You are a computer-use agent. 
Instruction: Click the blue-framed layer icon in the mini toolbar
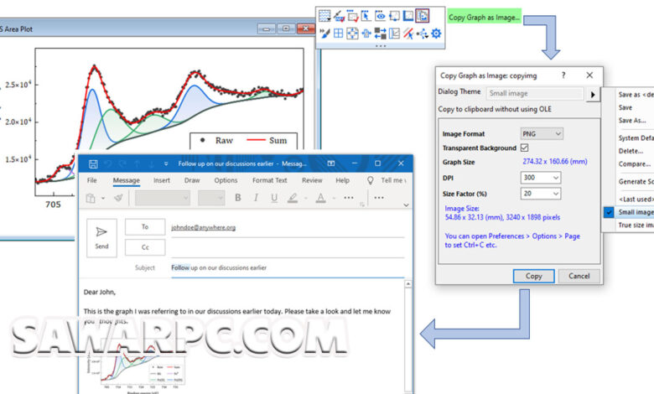pyautogui.click(x=408, y=16)
